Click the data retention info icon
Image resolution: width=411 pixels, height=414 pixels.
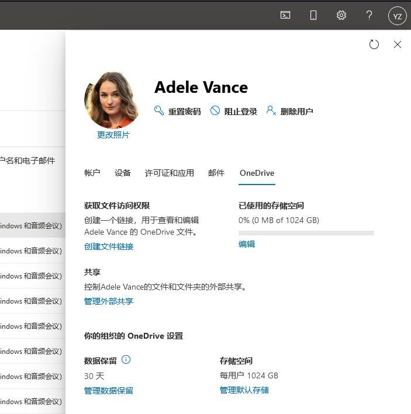click(126, 360)
